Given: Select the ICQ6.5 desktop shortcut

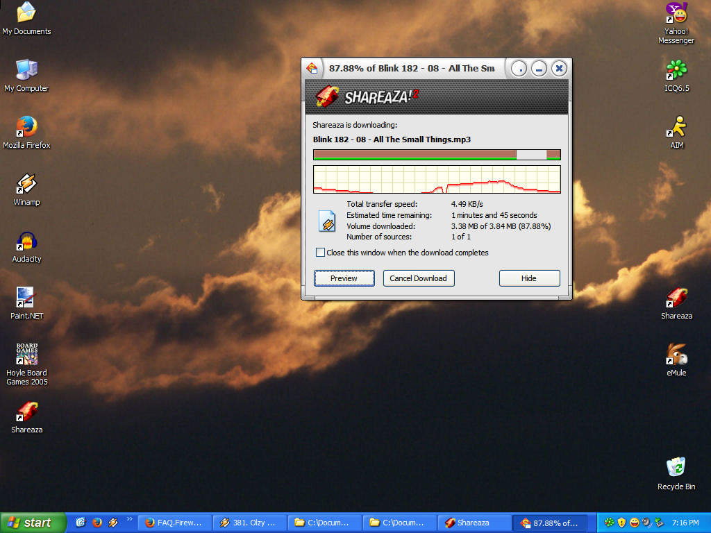Looking at the screenshot, I should [676, 76].
